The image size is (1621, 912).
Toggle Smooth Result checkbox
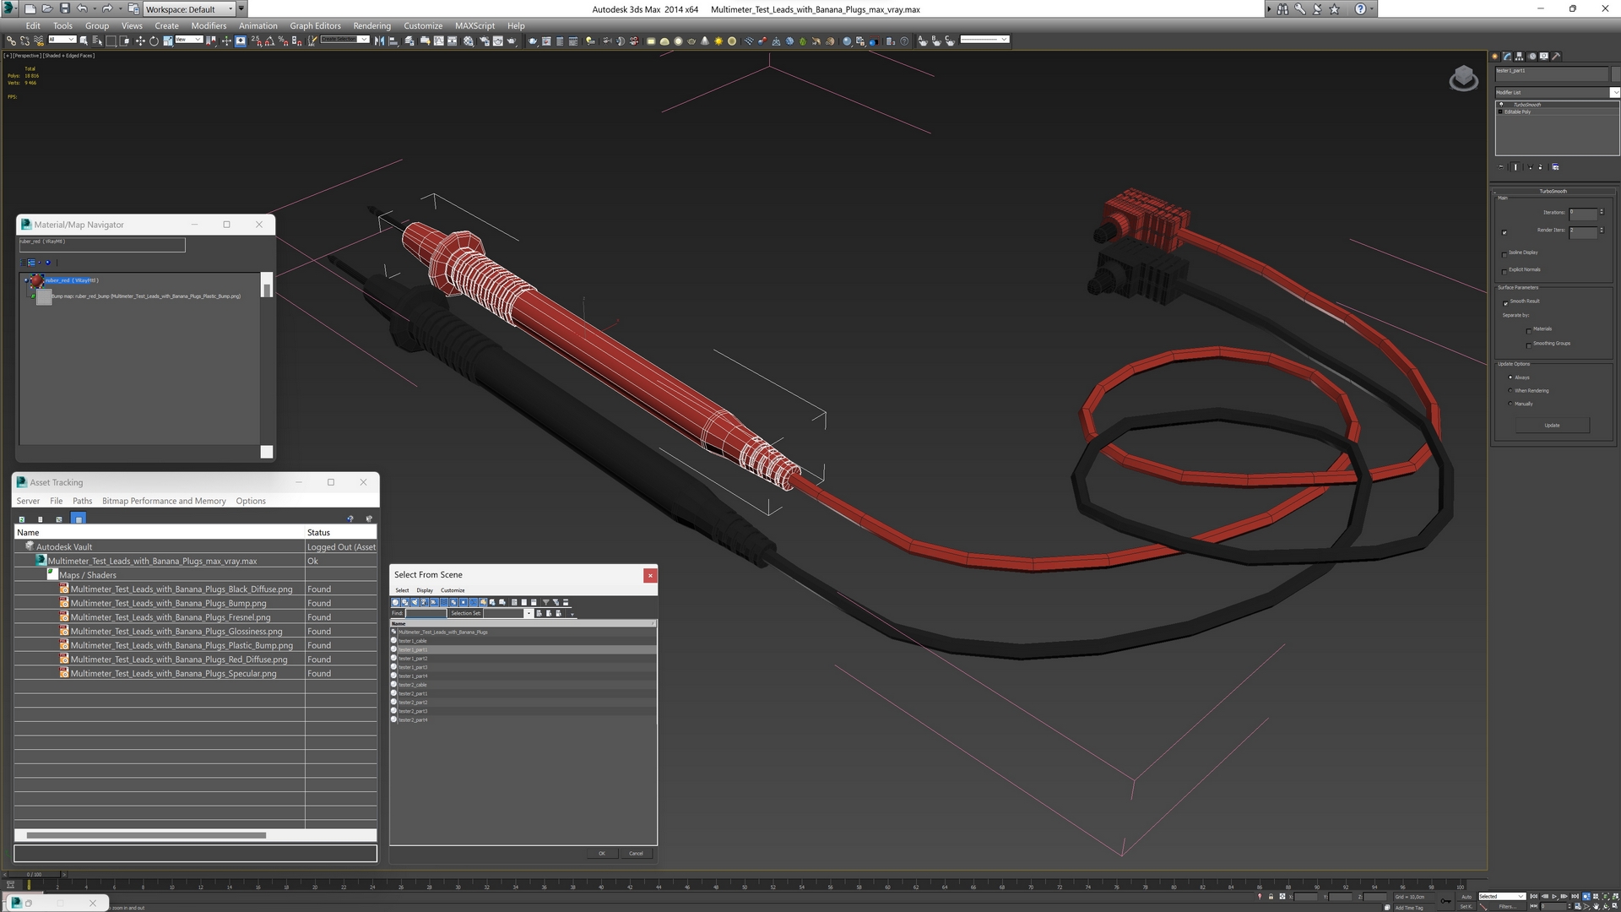coord(1505,303)
